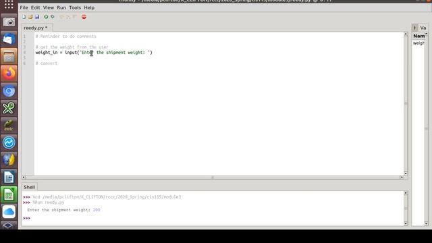Launch LibreOffice Writer from dock

click(x=9, y=177)
